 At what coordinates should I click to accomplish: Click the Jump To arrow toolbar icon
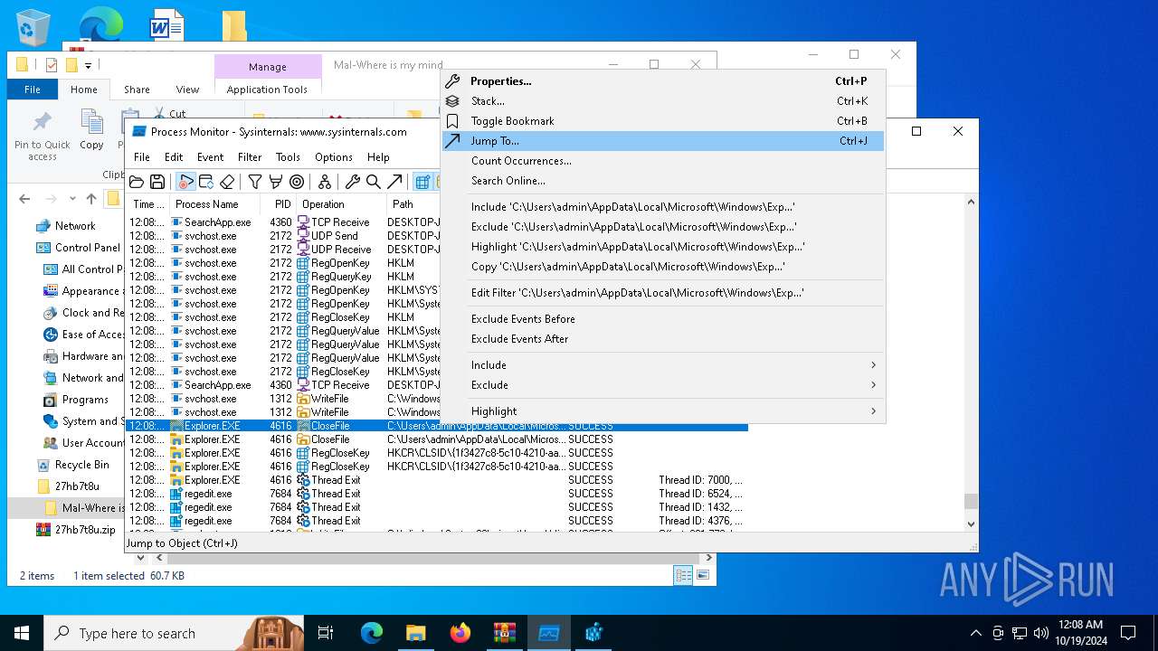point(394,182)
